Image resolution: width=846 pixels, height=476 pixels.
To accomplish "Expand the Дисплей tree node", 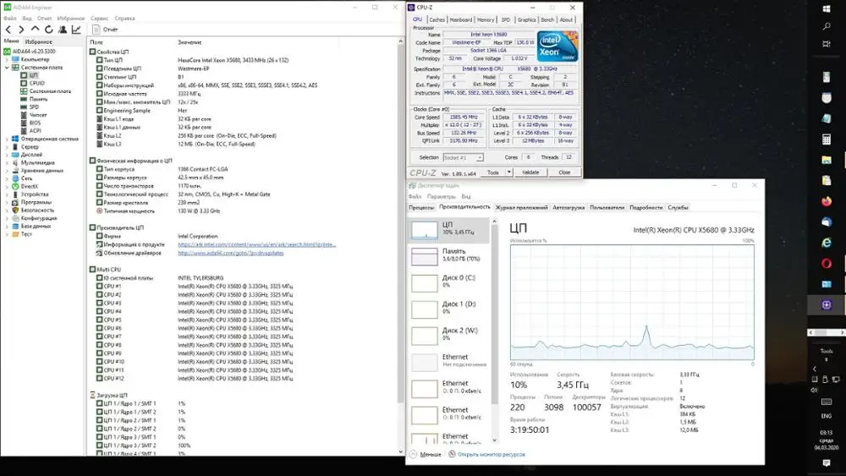I will (7, 155).
